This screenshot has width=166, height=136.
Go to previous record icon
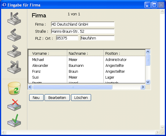(14, 35)
